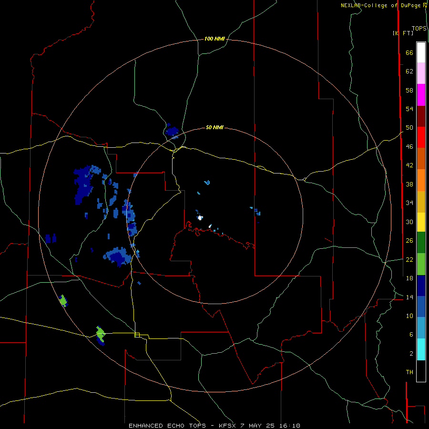
Task: Click the light green legend swatch
Action: pyautogui.click(x=421, y=264)
